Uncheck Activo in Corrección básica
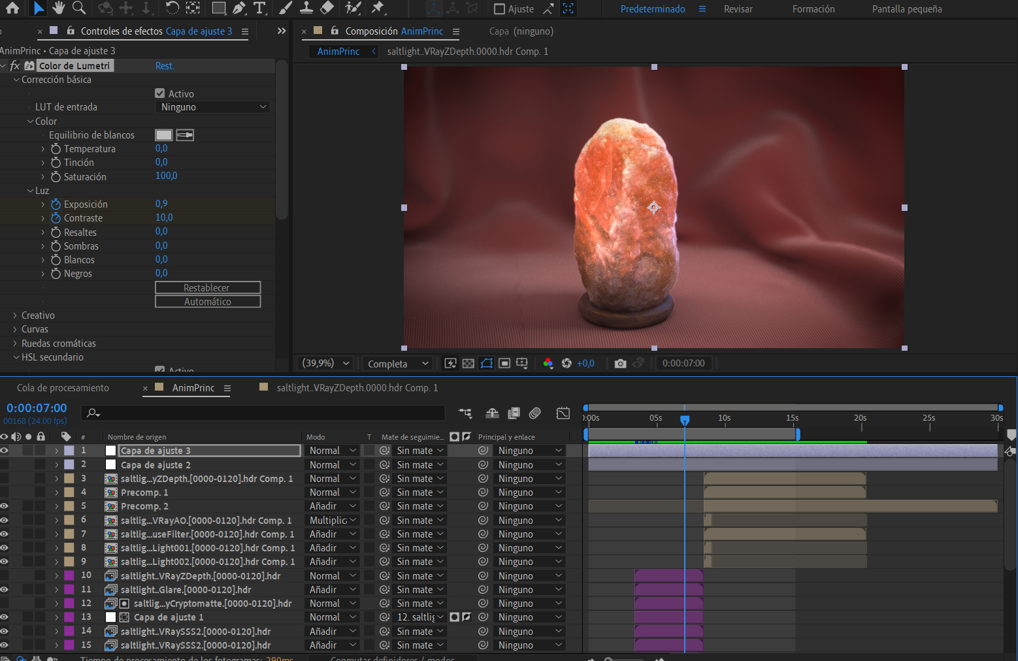Screen dimensions: 1018x661 pos(160,93)
